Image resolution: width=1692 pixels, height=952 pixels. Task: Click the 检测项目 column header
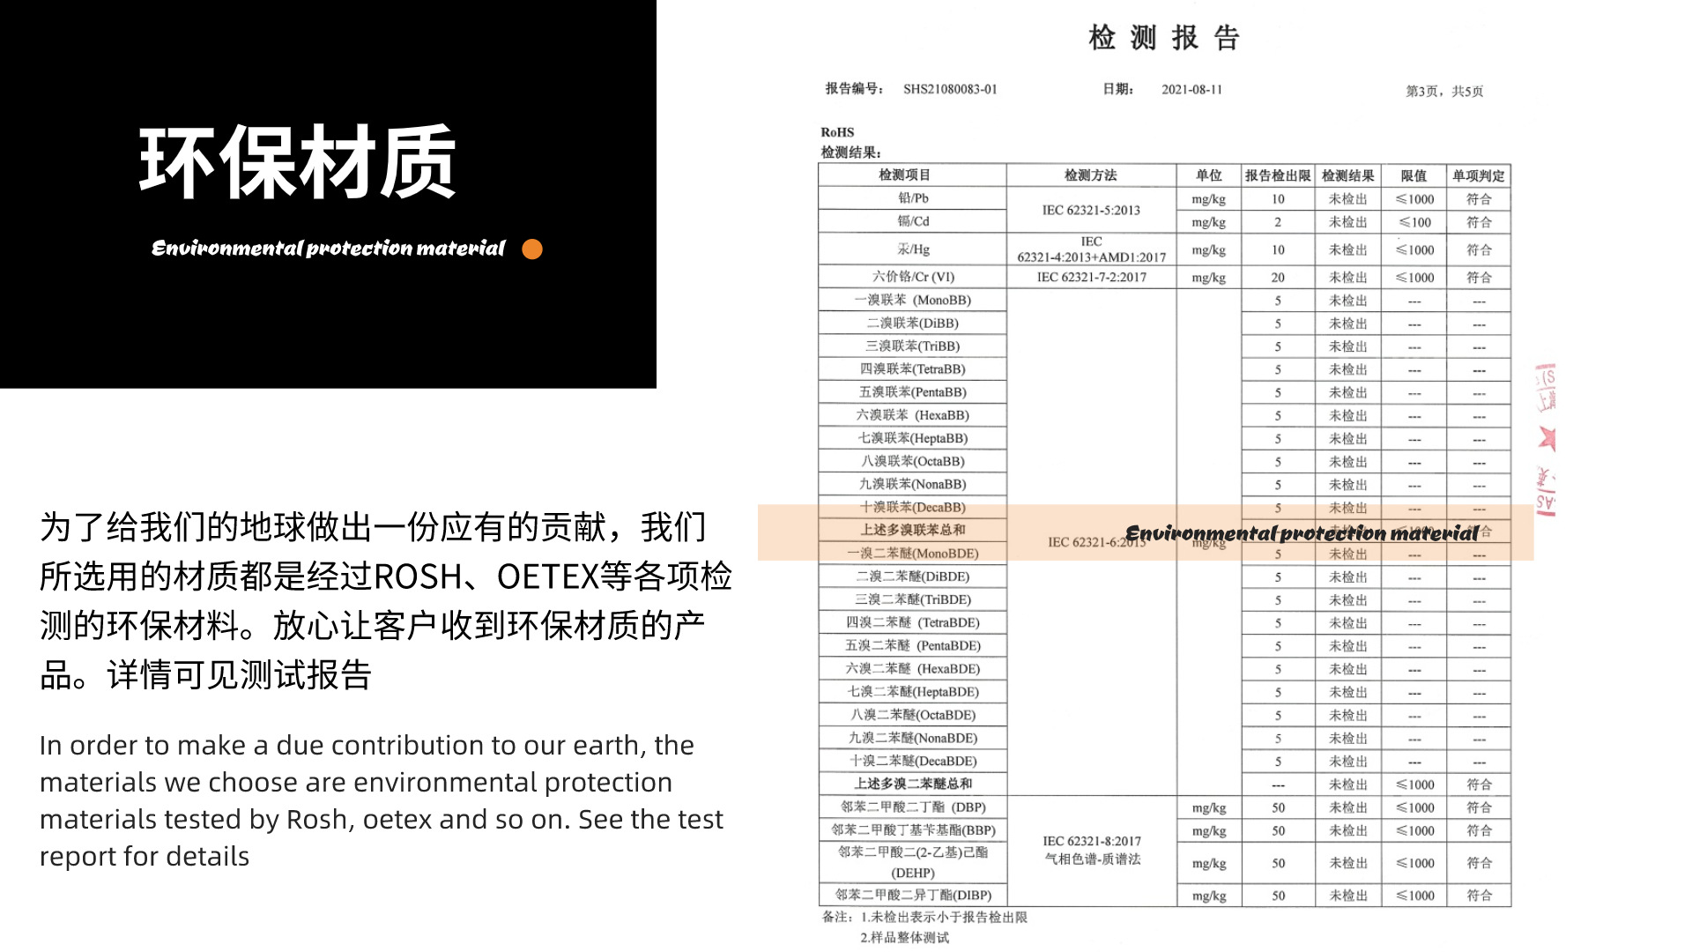click(x=904, y=175)
